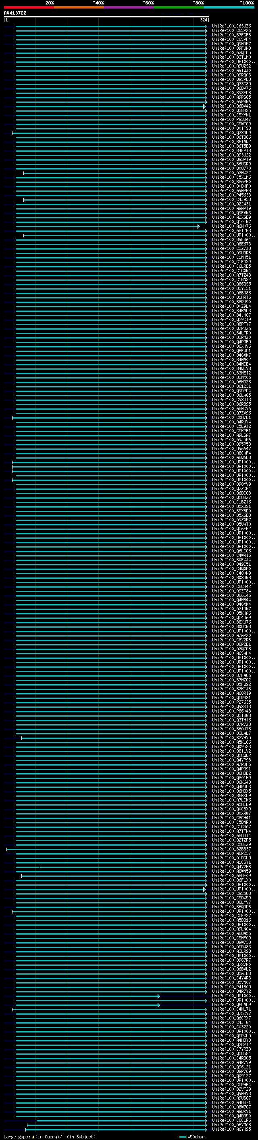
Task: Select the UniRef100_A7RJH6 label
Action: pyautogui.click(x=231, y=764)
